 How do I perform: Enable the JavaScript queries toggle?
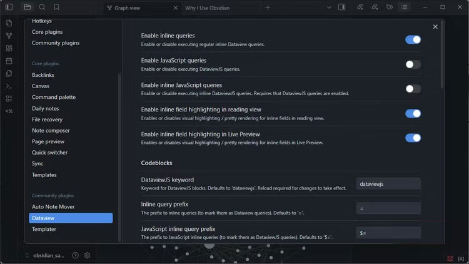pyautogui.click(x=413, y=64)
